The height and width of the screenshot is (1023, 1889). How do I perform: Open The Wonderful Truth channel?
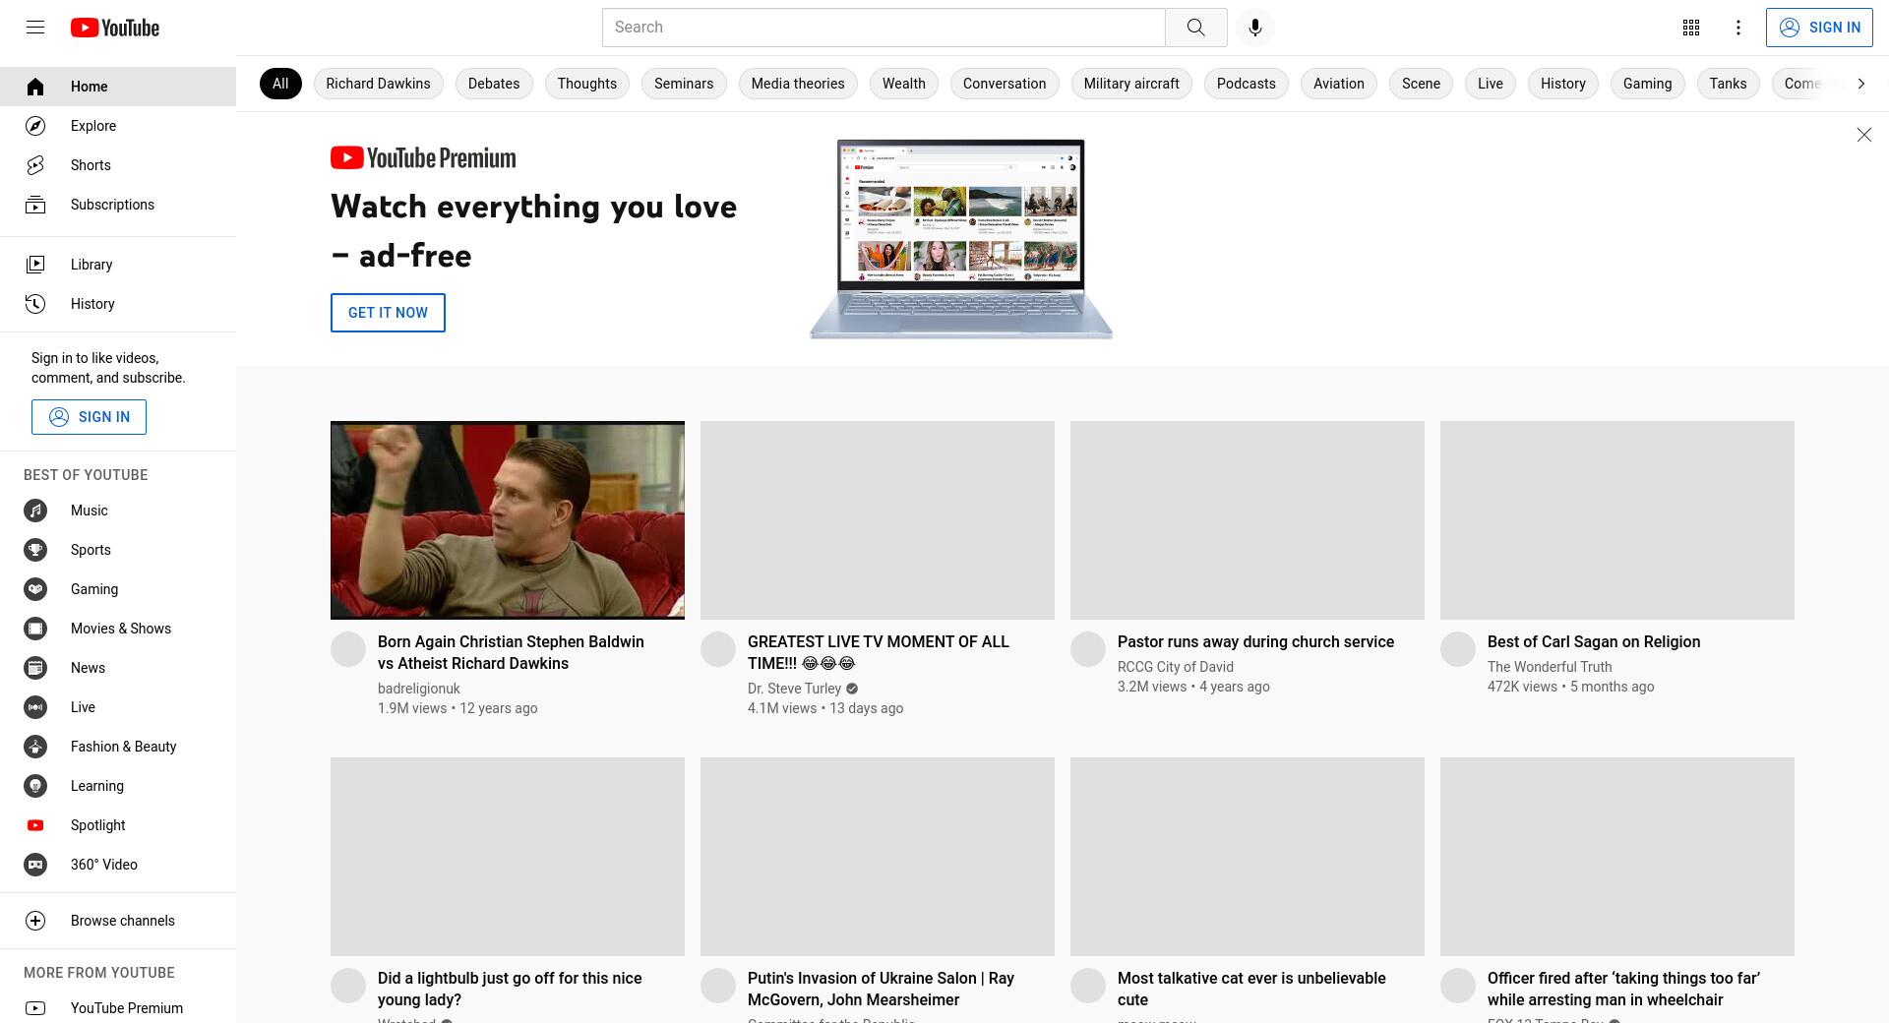tap(1550, 667)
